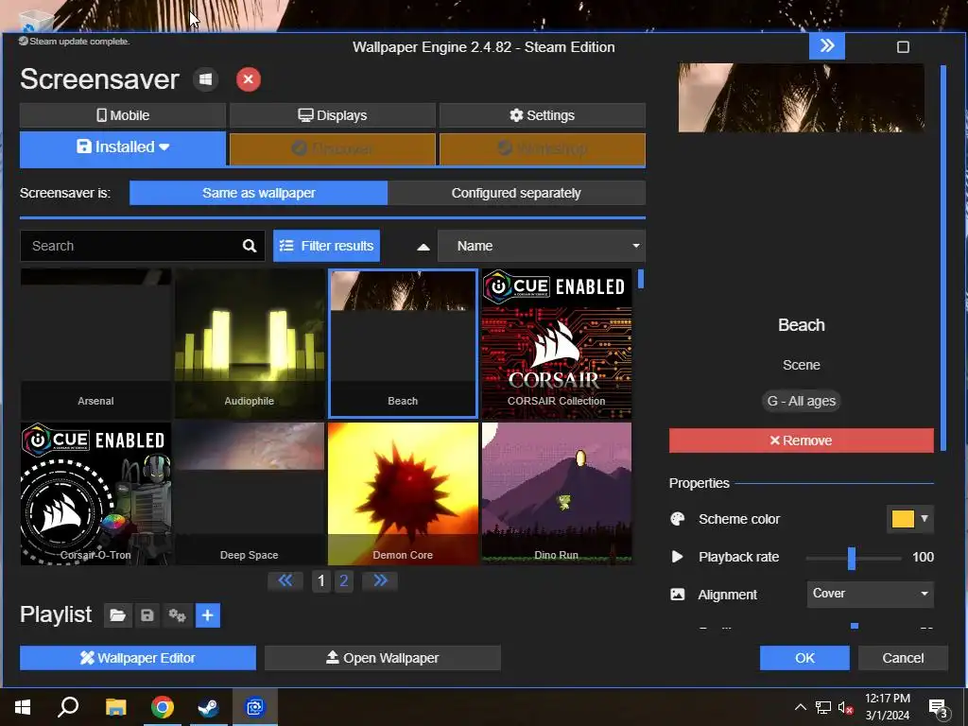Go to previous page with double-left arrows

(285, 581)
